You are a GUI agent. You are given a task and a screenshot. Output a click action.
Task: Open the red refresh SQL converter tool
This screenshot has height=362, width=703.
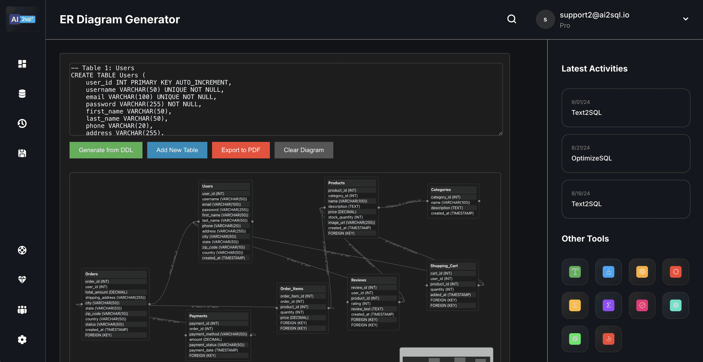pyautogui.click(x=675, y=272)
